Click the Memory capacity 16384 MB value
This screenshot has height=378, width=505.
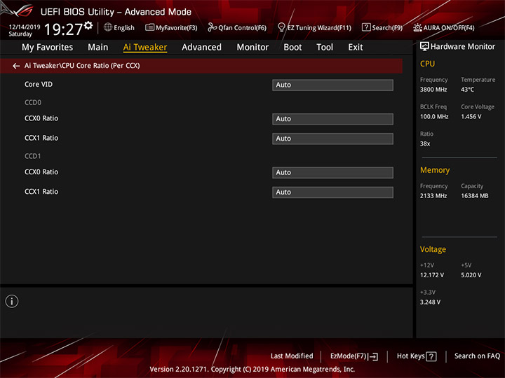point(474,196)
